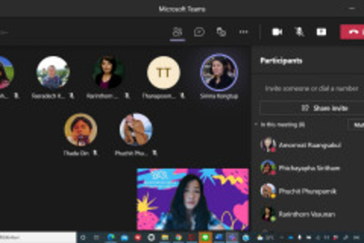Image resolution: width=364 pixels, height=243 pixels.
Task: Open the green LINE app in taskbar
Action: (x=205, y=238)
